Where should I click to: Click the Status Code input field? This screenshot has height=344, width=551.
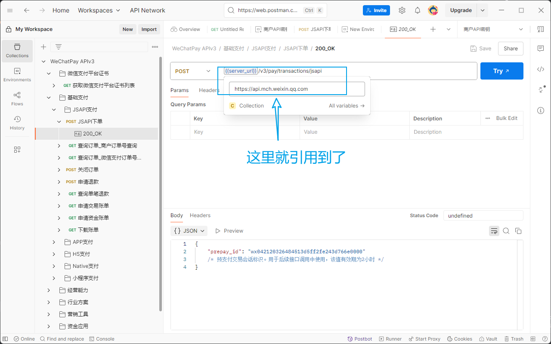tap(483, 215)
